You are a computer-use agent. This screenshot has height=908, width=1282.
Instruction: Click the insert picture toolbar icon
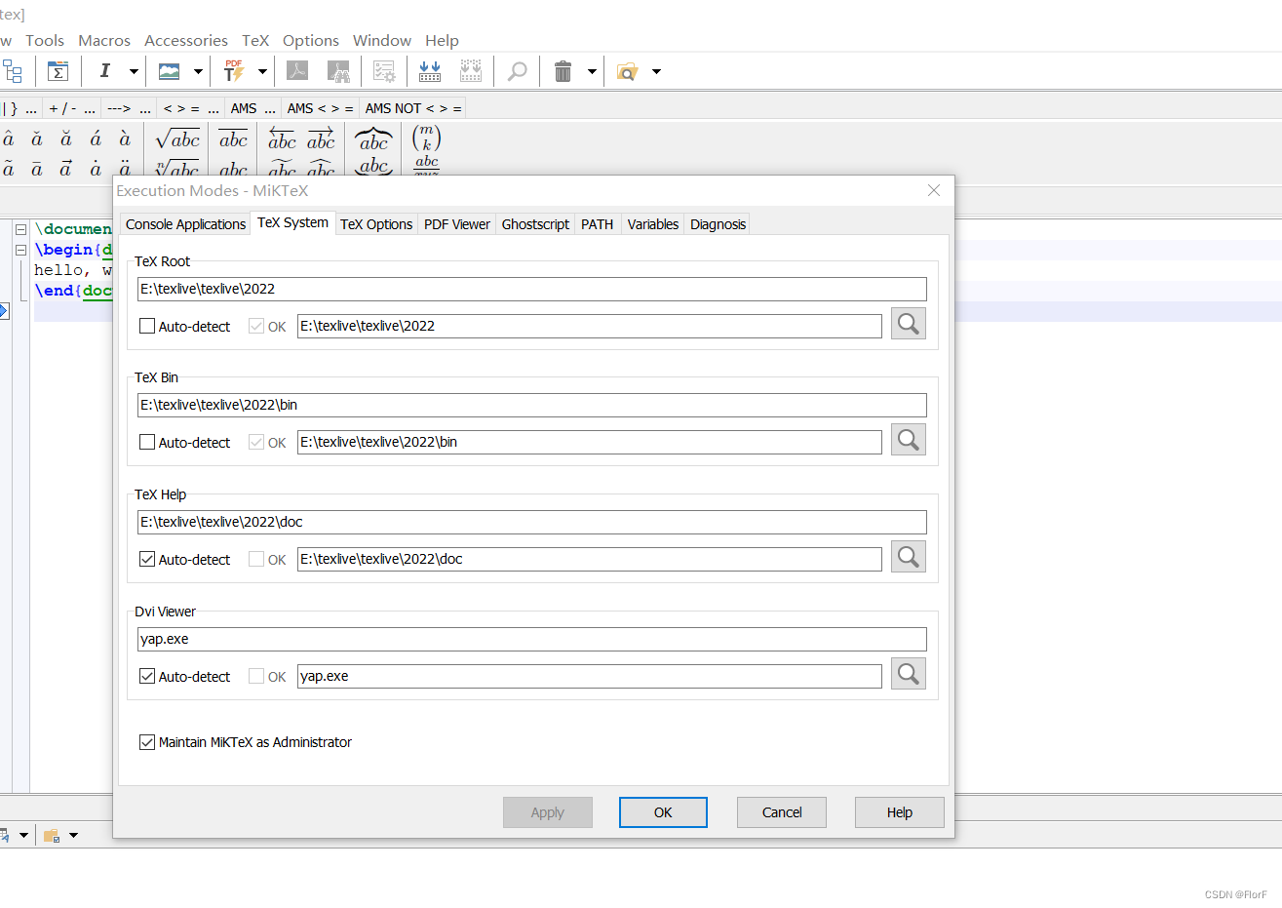tap(170, 71)
